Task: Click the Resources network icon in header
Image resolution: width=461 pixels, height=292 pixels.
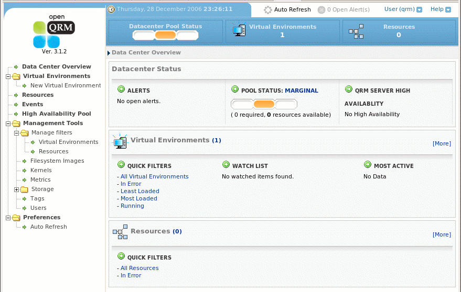Action: [x=356, y=31]
